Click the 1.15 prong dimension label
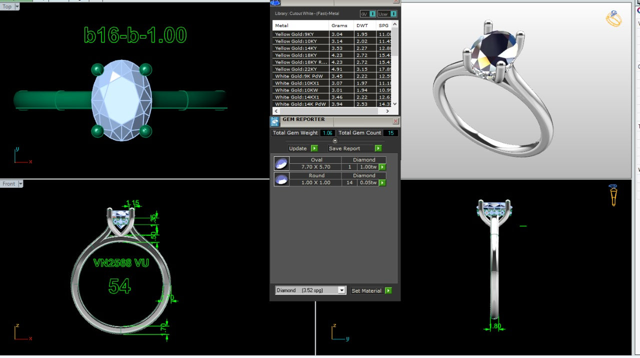640x358 pixels. tap(132, 203)
